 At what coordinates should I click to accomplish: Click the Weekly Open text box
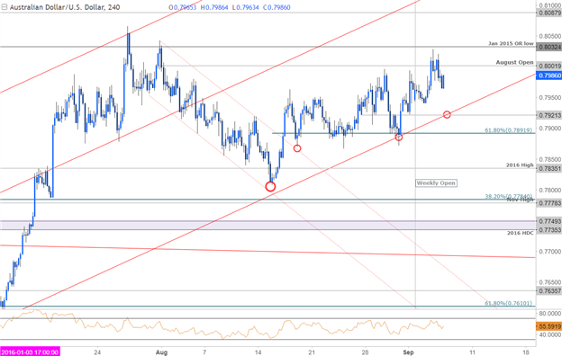[436, 183]
